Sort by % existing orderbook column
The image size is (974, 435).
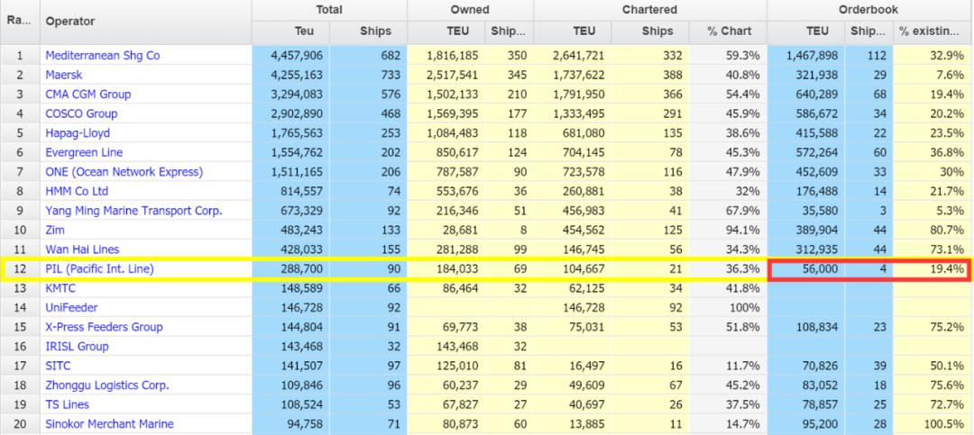click(933, 32)
